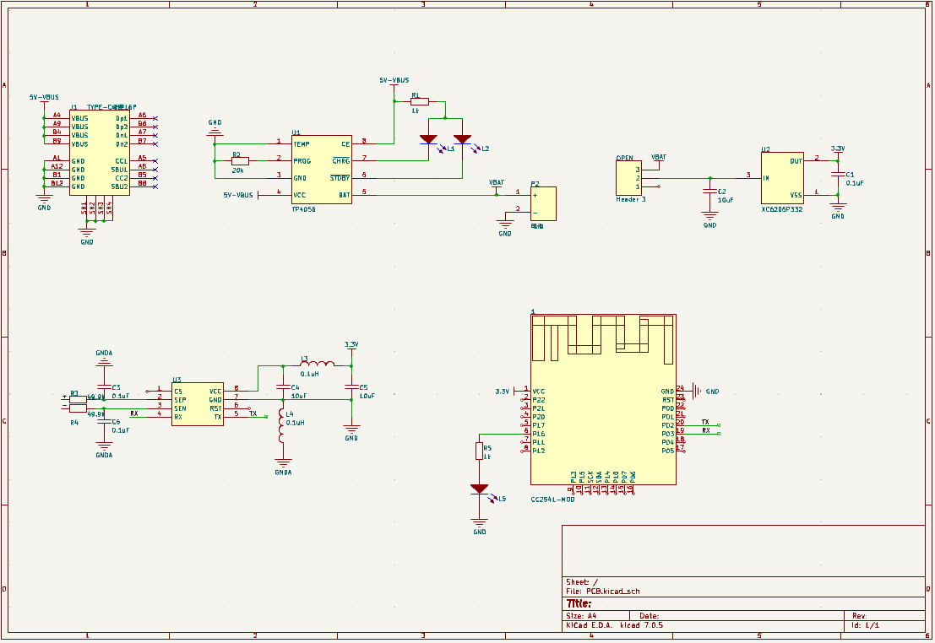Click the L2 LED symbol
This screenshot has width=935, height=643.
click(462, 140)
